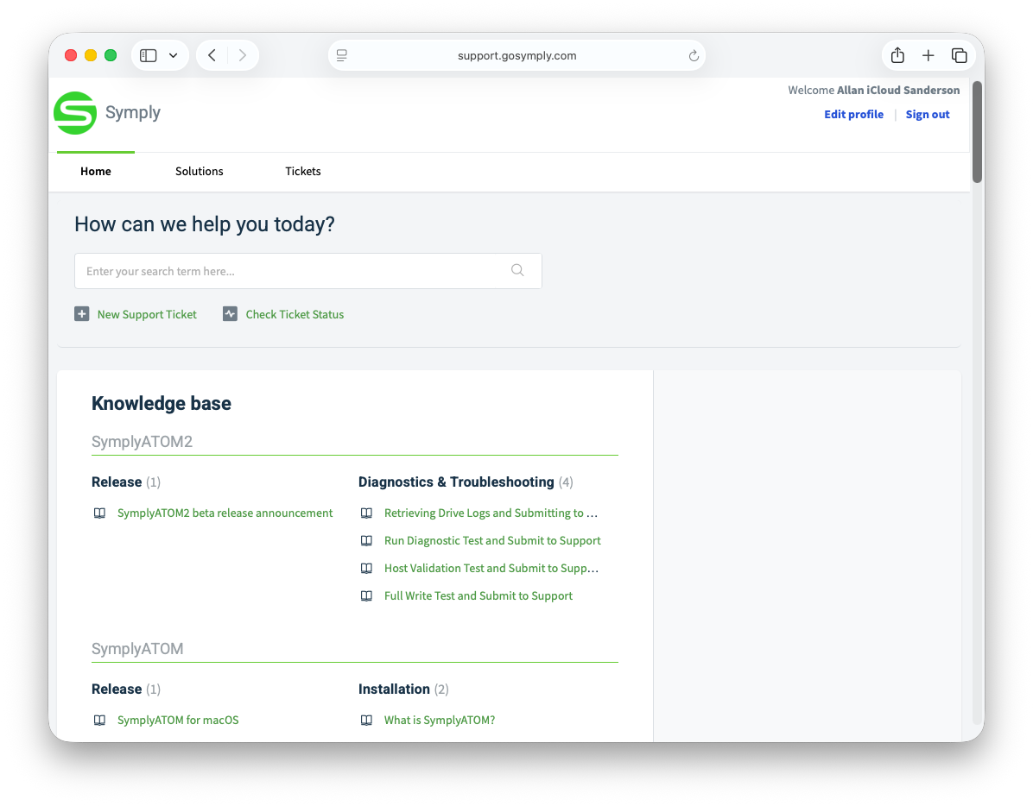Click the Knowledge base heading
The height and width of the screenshot is (806, 1033).
(x=162, y=403)
